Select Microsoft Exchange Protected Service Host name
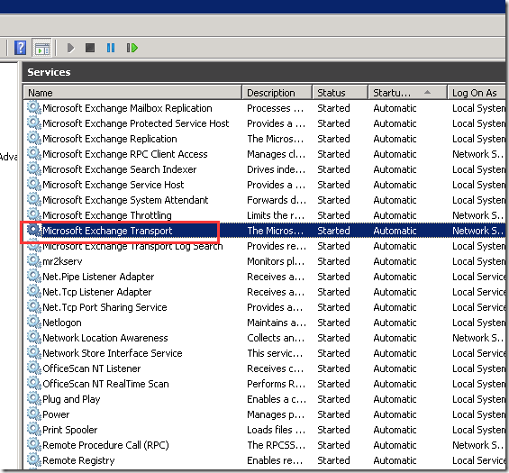The width and height of the screenshot is (509, 473). point(136,123)
